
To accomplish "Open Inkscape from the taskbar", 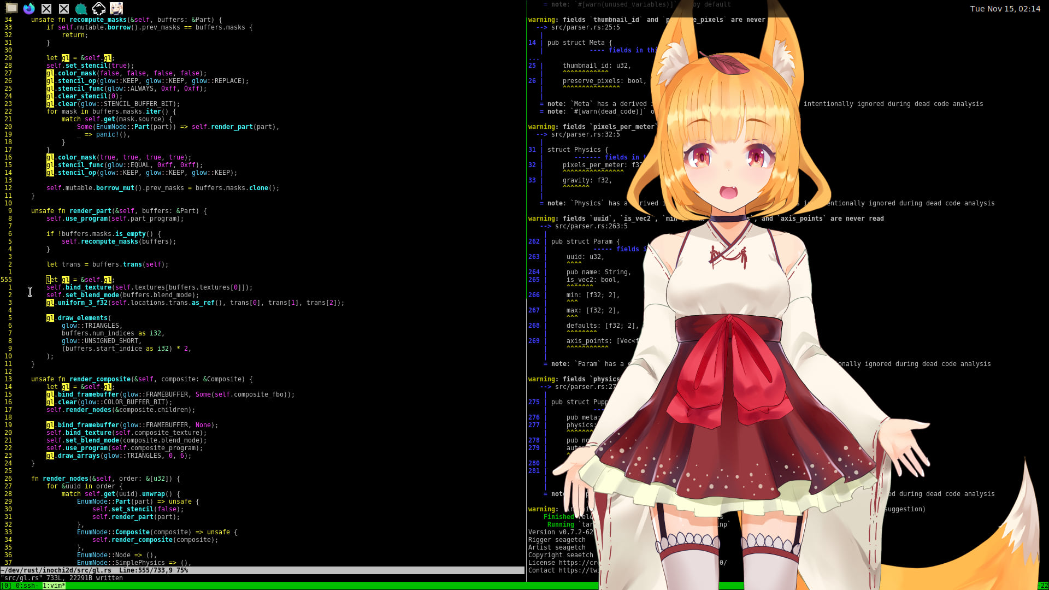I will (x=99, y=8).
